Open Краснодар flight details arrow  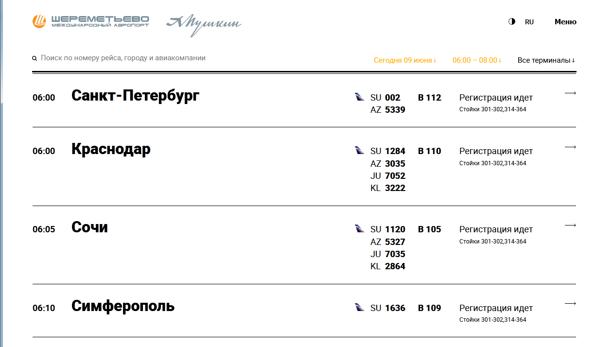pyautogui.click(x=570, y=147)
